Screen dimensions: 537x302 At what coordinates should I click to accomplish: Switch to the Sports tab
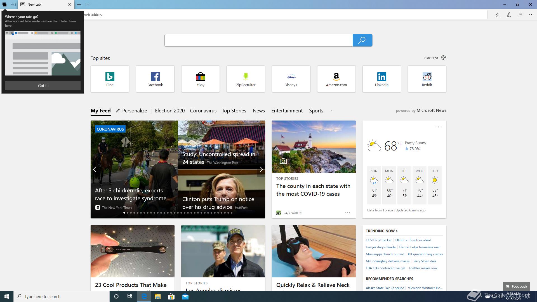[316, 111]
